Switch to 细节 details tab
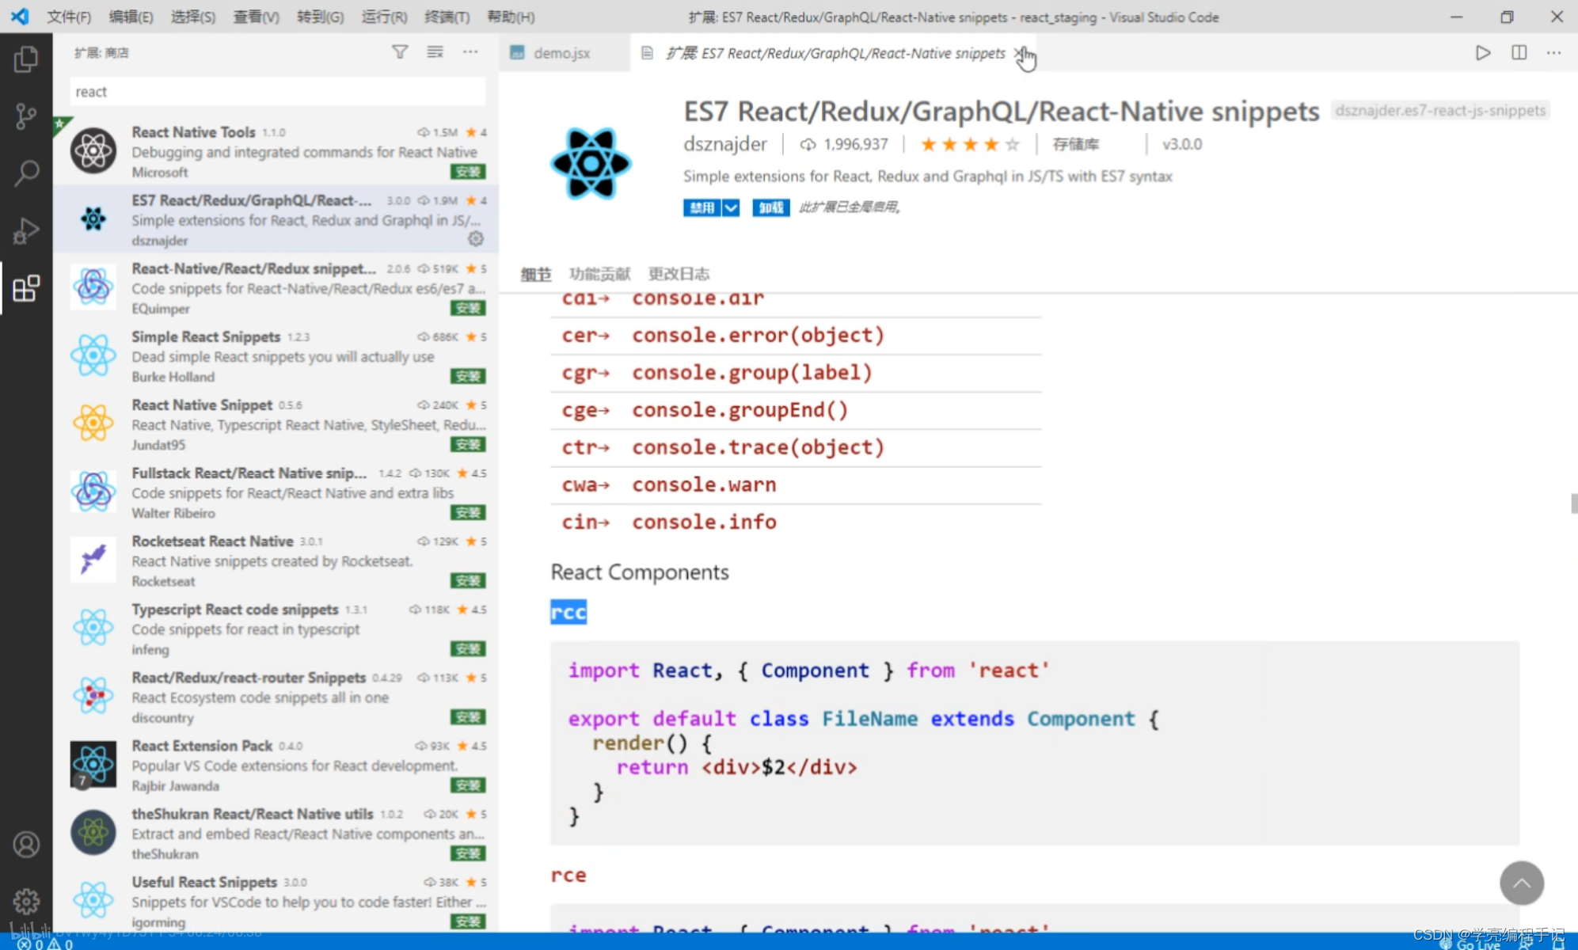1578x950 pixels. [536, 274]
